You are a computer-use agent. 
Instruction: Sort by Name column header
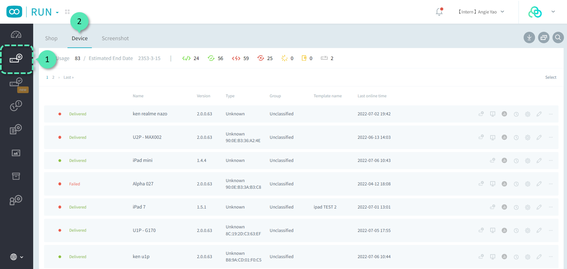click(x=138, y=96)
